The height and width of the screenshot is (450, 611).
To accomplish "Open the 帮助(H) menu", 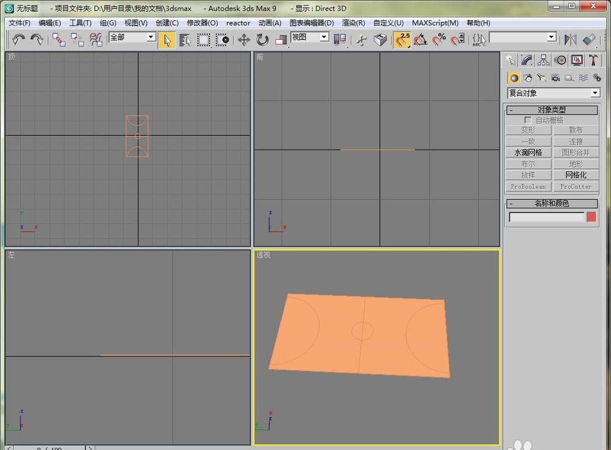I will pos(478,23).
